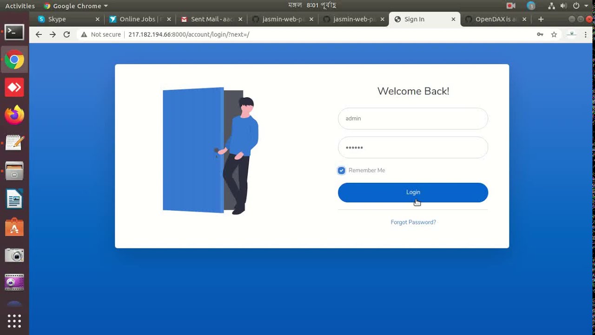Viewport: 595px width, 335px height.
Task: Uncheck the Remember Me checkbox
Action: click(342, 170)
